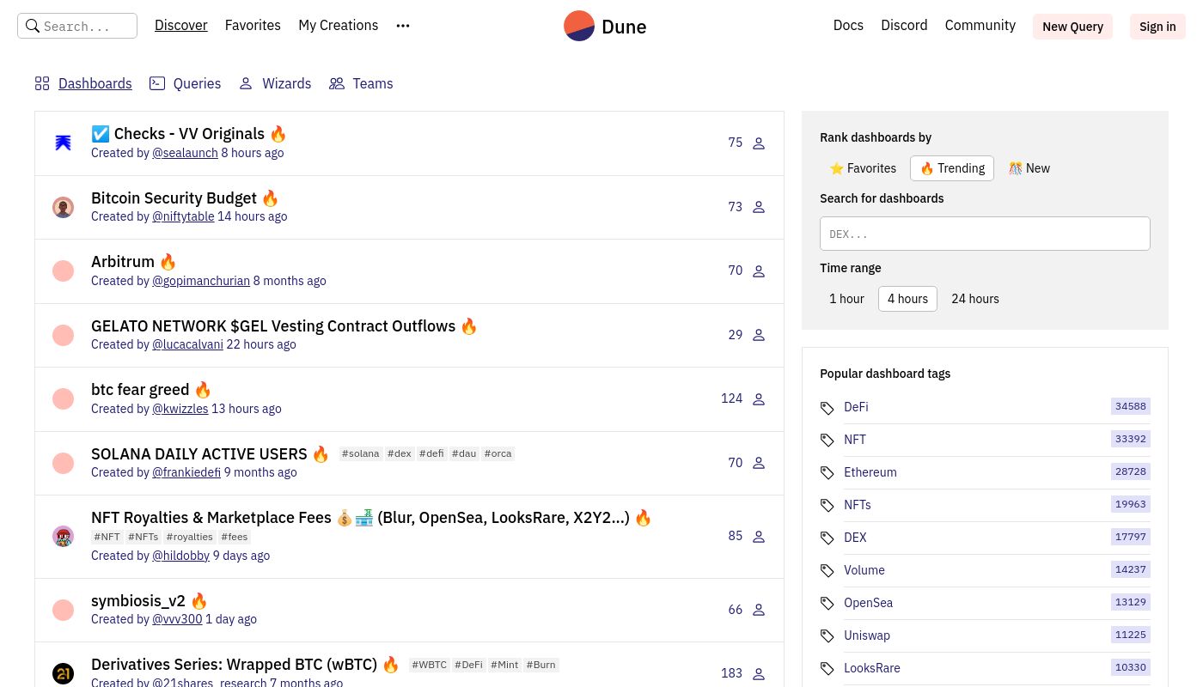The image size is (1203, 687).
Task: Click the #Burn tag
Action: 541,665
